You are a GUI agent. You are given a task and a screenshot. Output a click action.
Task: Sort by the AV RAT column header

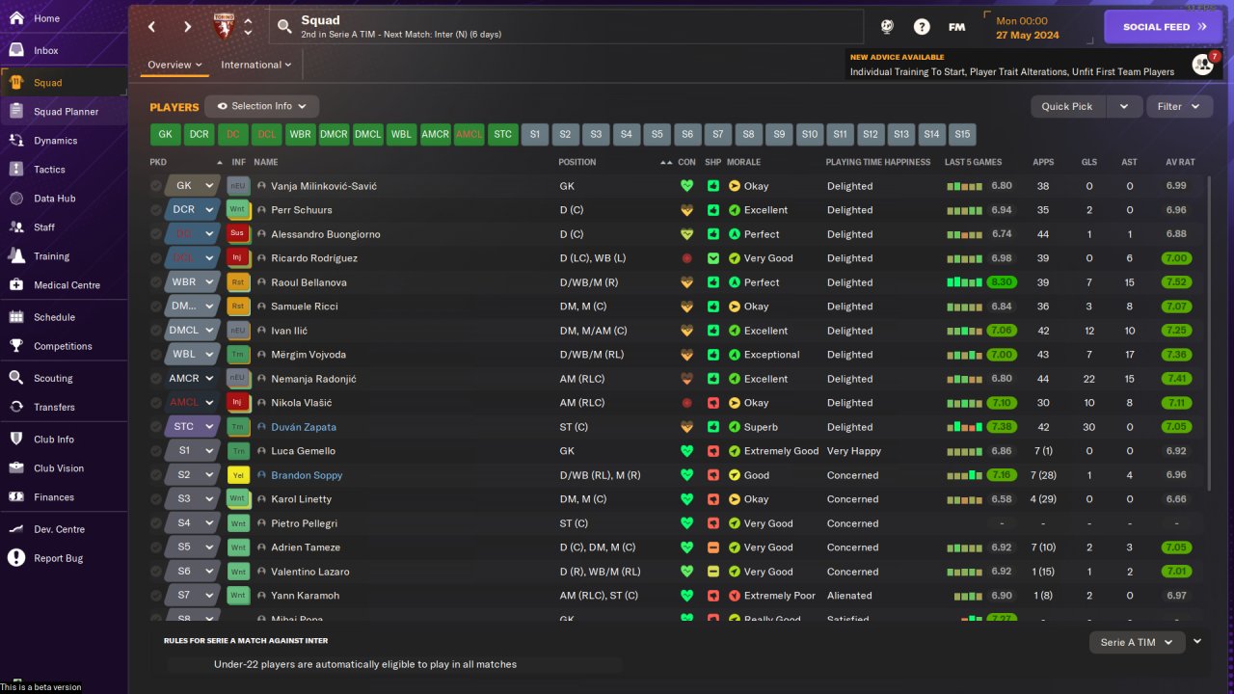coord(1180,162)
